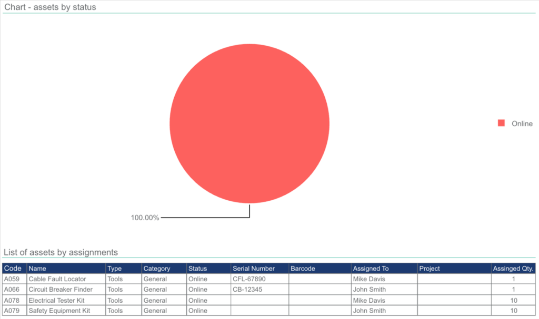Viewport: 539px width, 319px height.
Task: Select the Safety Equipment Kit row
Action: (59, 311)
